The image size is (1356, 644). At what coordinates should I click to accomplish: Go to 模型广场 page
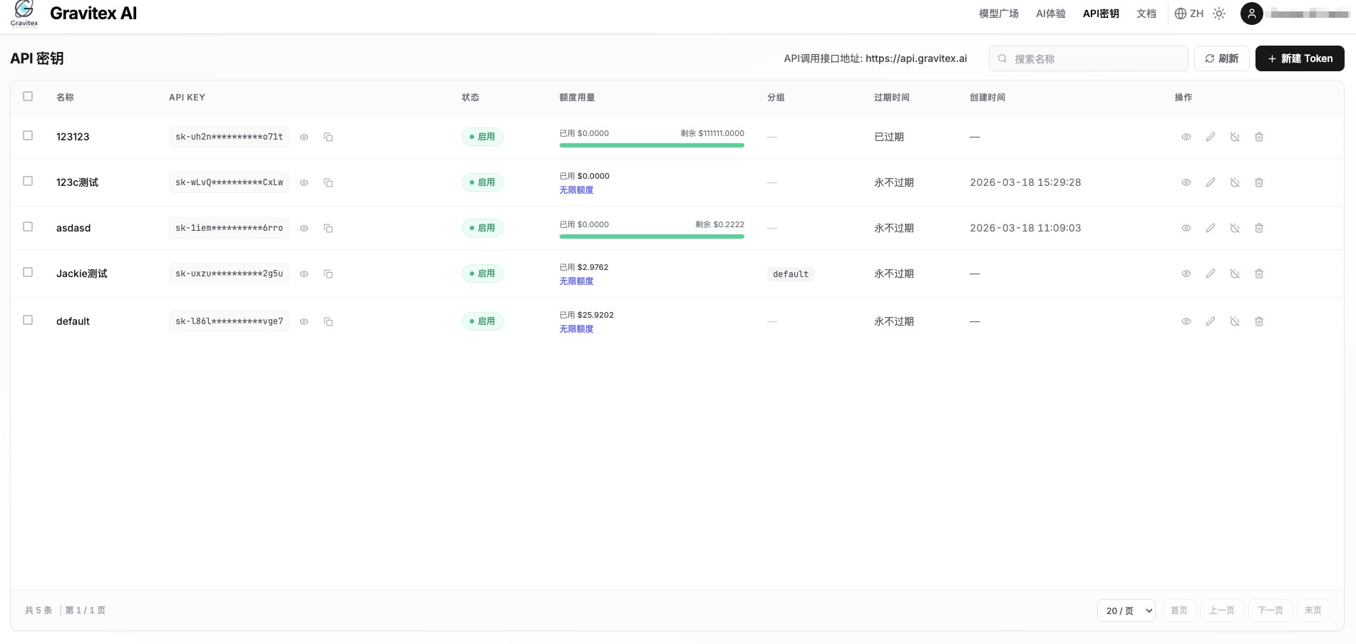[999, 14]
